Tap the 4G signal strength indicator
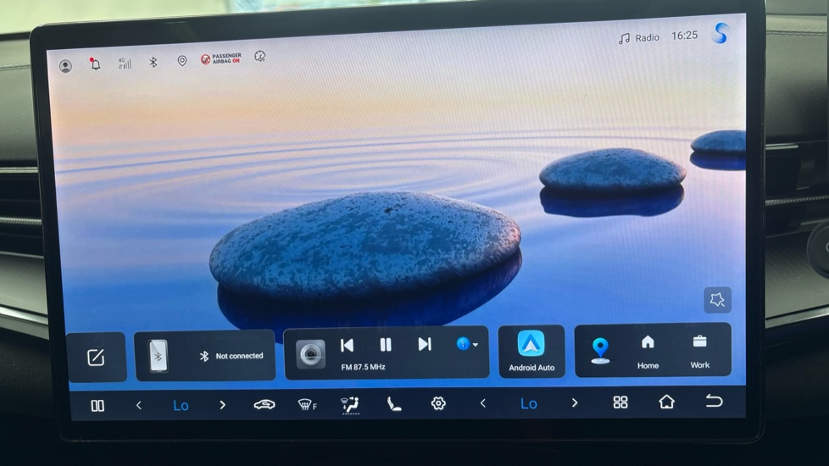829x466 pixels. [125, 64]
